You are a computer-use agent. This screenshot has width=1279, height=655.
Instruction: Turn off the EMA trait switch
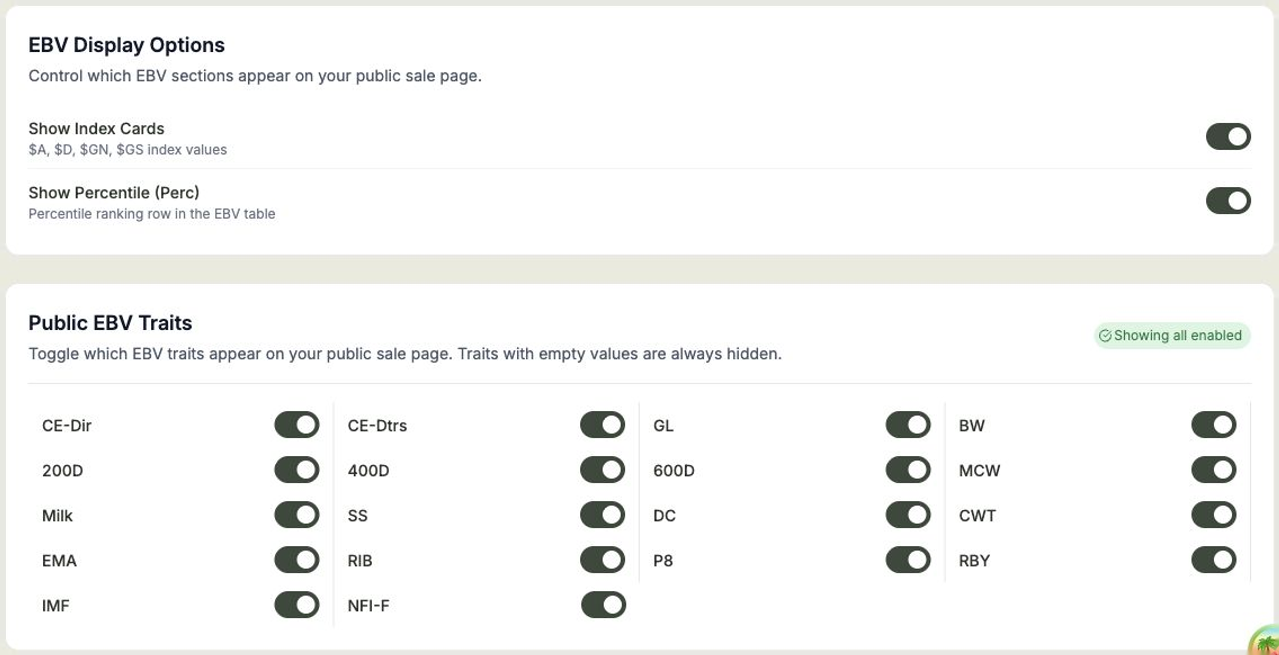click(297, 560)
